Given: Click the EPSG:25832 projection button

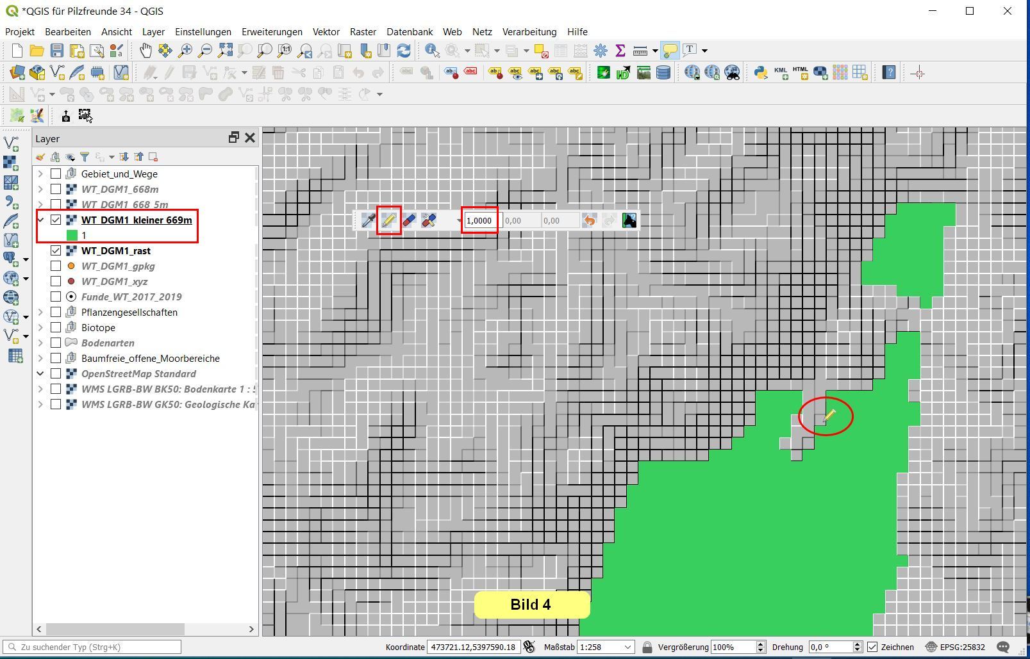Looking at the screenshot, I should [955, 647].
